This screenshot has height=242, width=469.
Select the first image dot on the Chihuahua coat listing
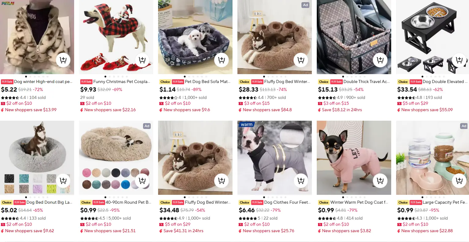tap(343, 197)
